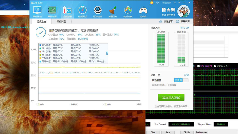This screenshot has width=238, height=134.
Task: Toggle 主板温度 legend yellow square
Action: [x=40, y=58]
